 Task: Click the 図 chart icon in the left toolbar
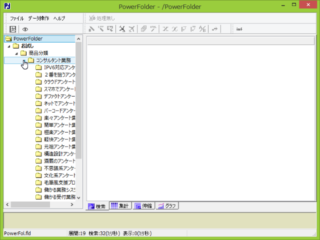12,29
